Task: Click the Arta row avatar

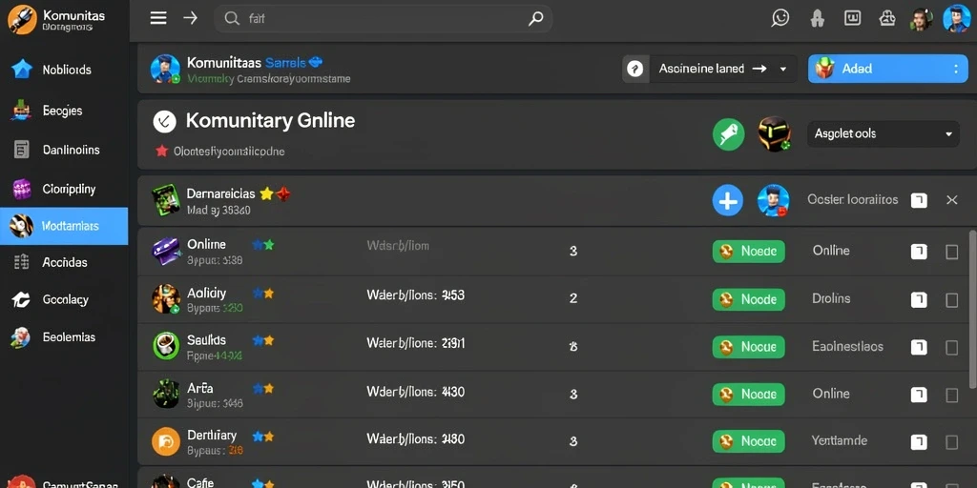Action: 166,394
